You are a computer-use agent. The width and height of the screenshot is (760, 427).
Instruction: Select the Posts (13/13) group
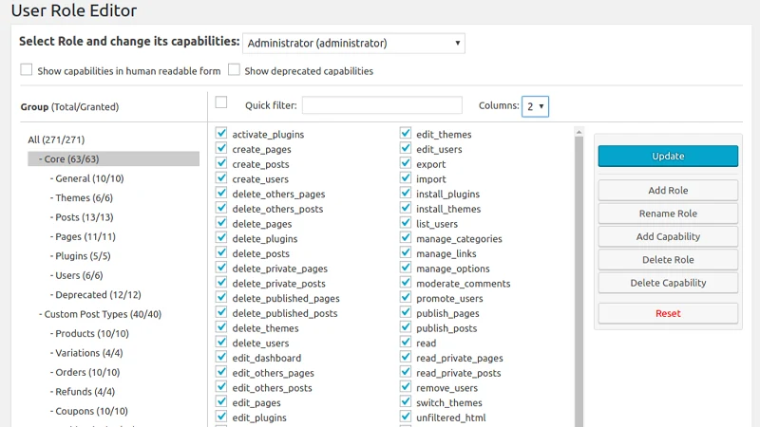[82, 217]
